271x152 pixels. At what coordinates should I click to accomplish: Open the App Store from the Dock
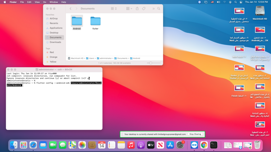[170, 145]
